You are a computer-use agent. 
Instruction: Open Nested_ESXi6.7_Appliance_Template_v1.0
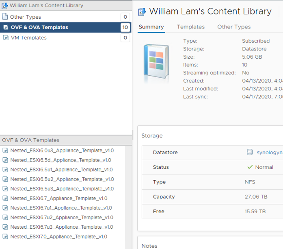[59, 199]
